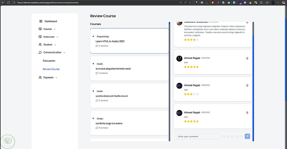287x149 pixels.
Task: Open the Copilot sidebar icon
Action: [284, 3]
